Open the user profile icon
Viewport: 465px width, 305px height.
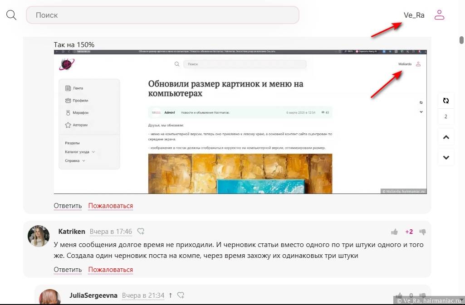click(439, 15)
